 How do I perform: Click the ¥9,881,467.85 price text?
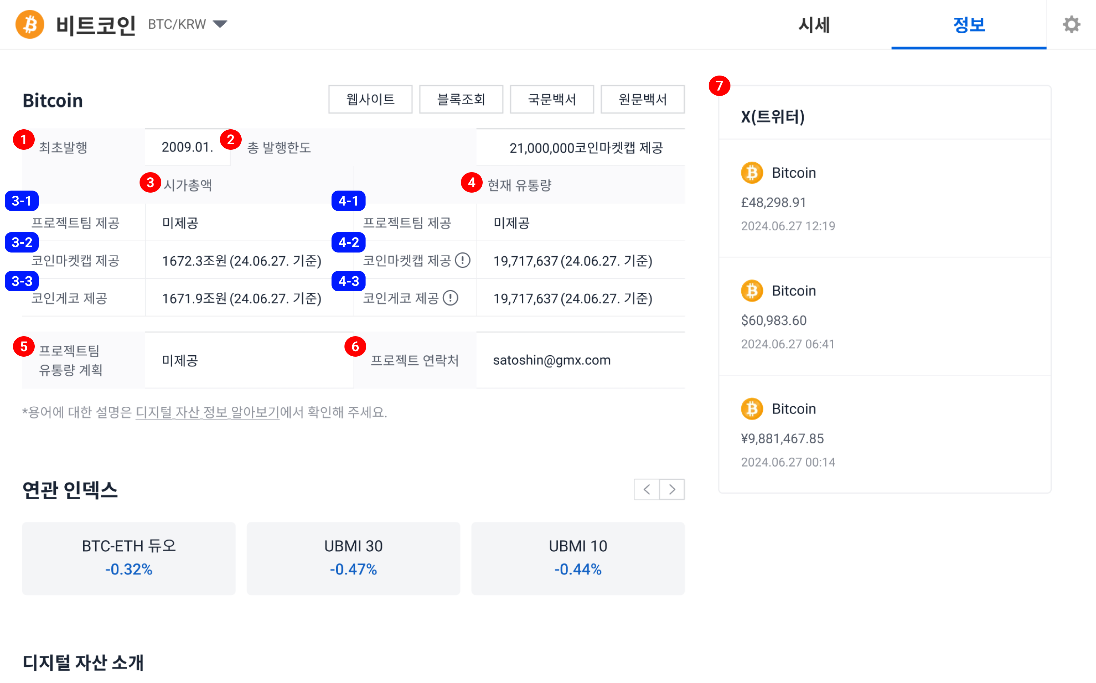[782, 439]
